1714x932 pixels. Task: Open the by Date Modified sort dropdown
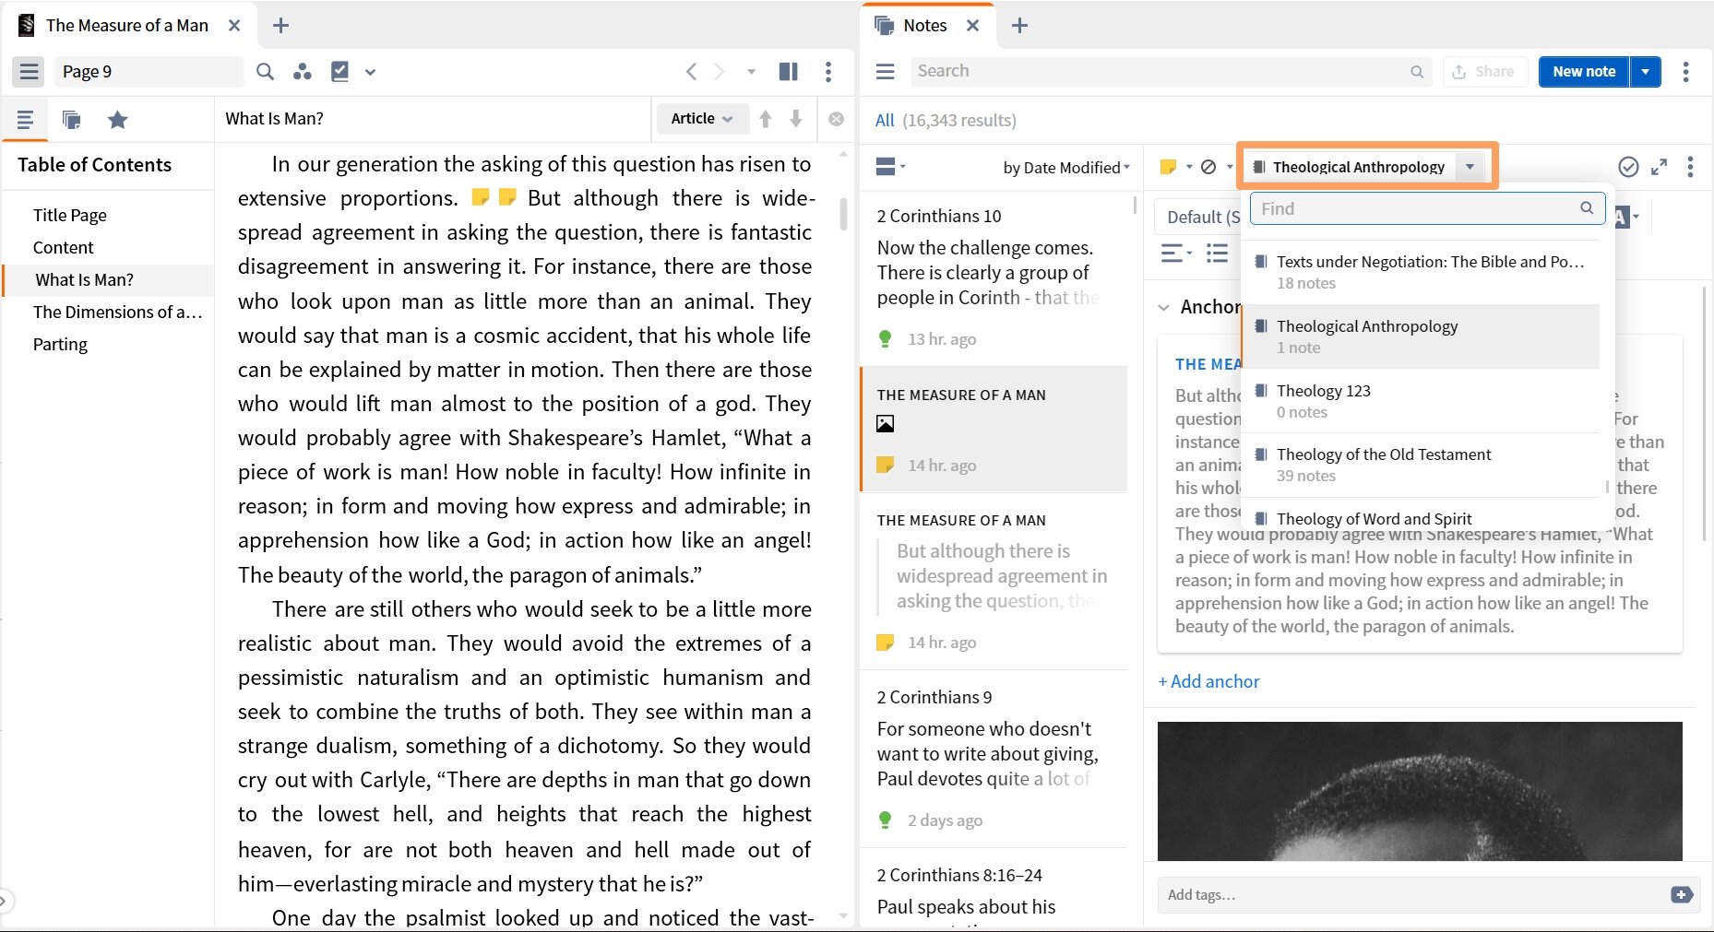[1065, 167]
